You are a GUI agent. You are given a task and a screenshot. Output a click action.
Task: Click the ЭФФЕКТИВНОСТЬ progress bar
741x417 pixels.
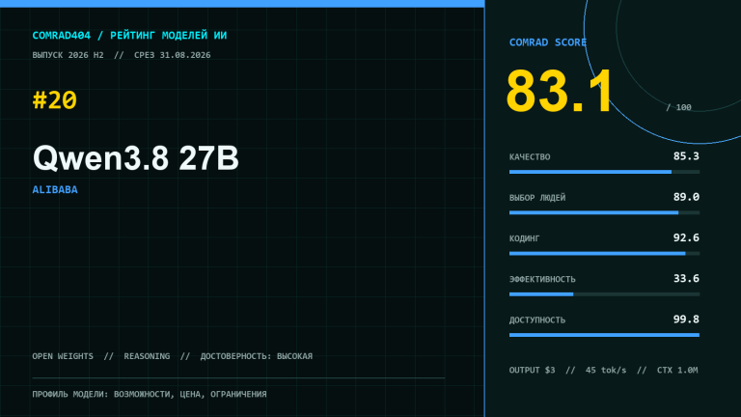(x=604, y=294)
